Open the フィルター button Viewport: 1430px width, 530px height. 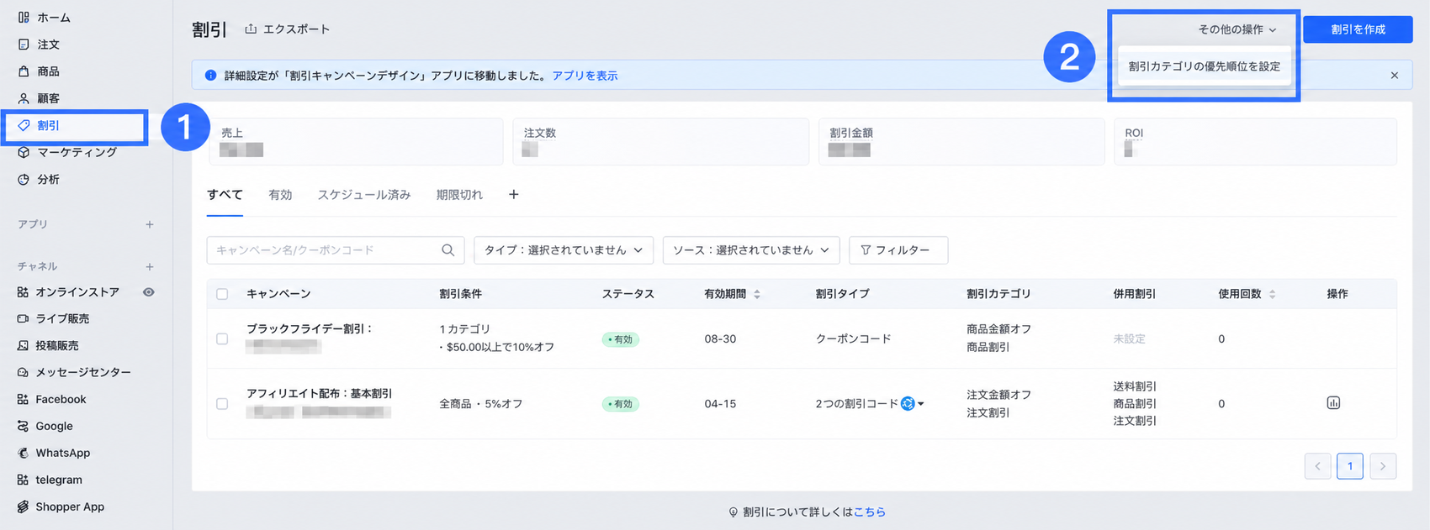[898, 250]
